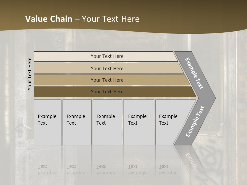Click the third gold "Your Text Here" bar
This screenshot has height=185, width=247.
click(x=107, y=80)
